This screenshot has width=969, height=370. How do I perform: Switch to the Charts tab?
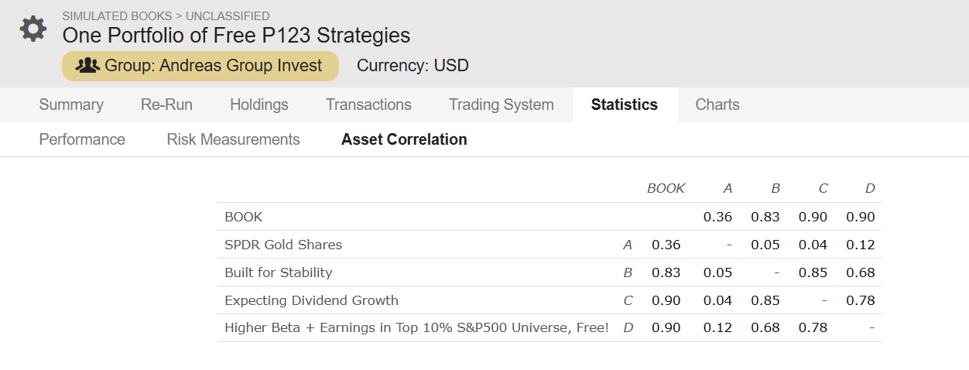point(717,104)
